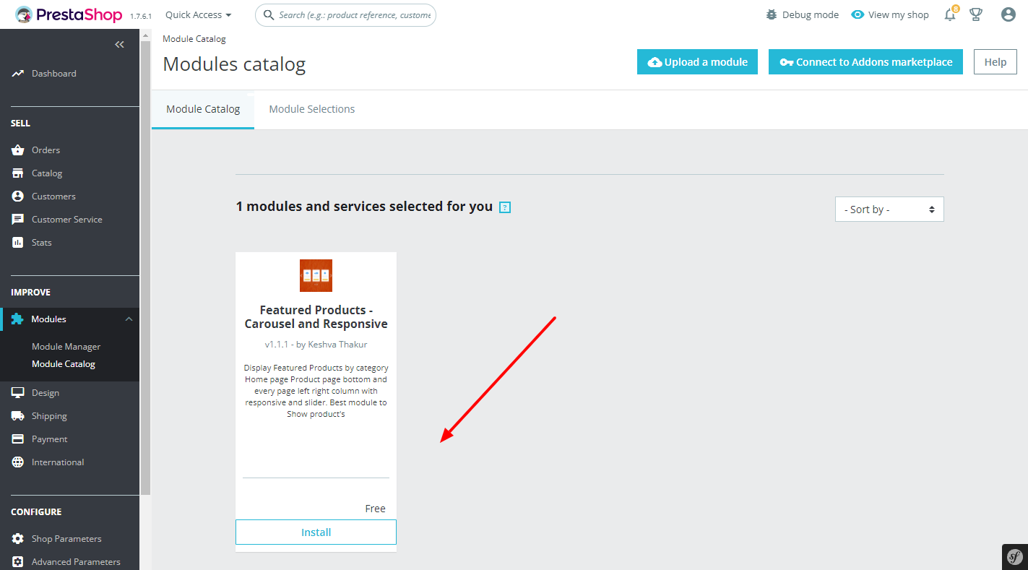The width and height of the screenshot is (1028, 570).
Task: Select the Module Catalog tab
Action: click(x=203, y=109)
